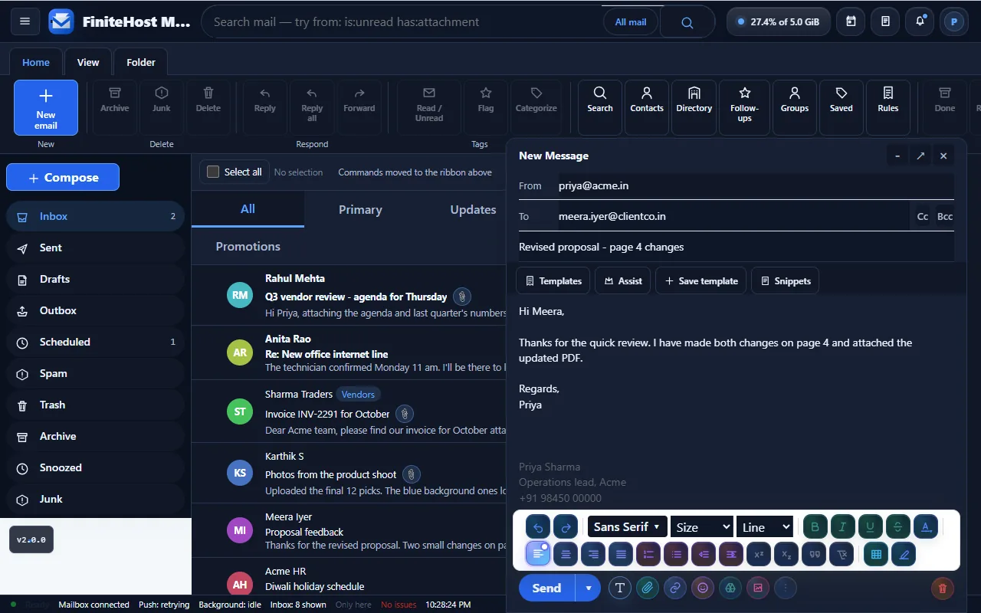
Task: Open the Home ribbon tab
Action: tap(36, 62)
